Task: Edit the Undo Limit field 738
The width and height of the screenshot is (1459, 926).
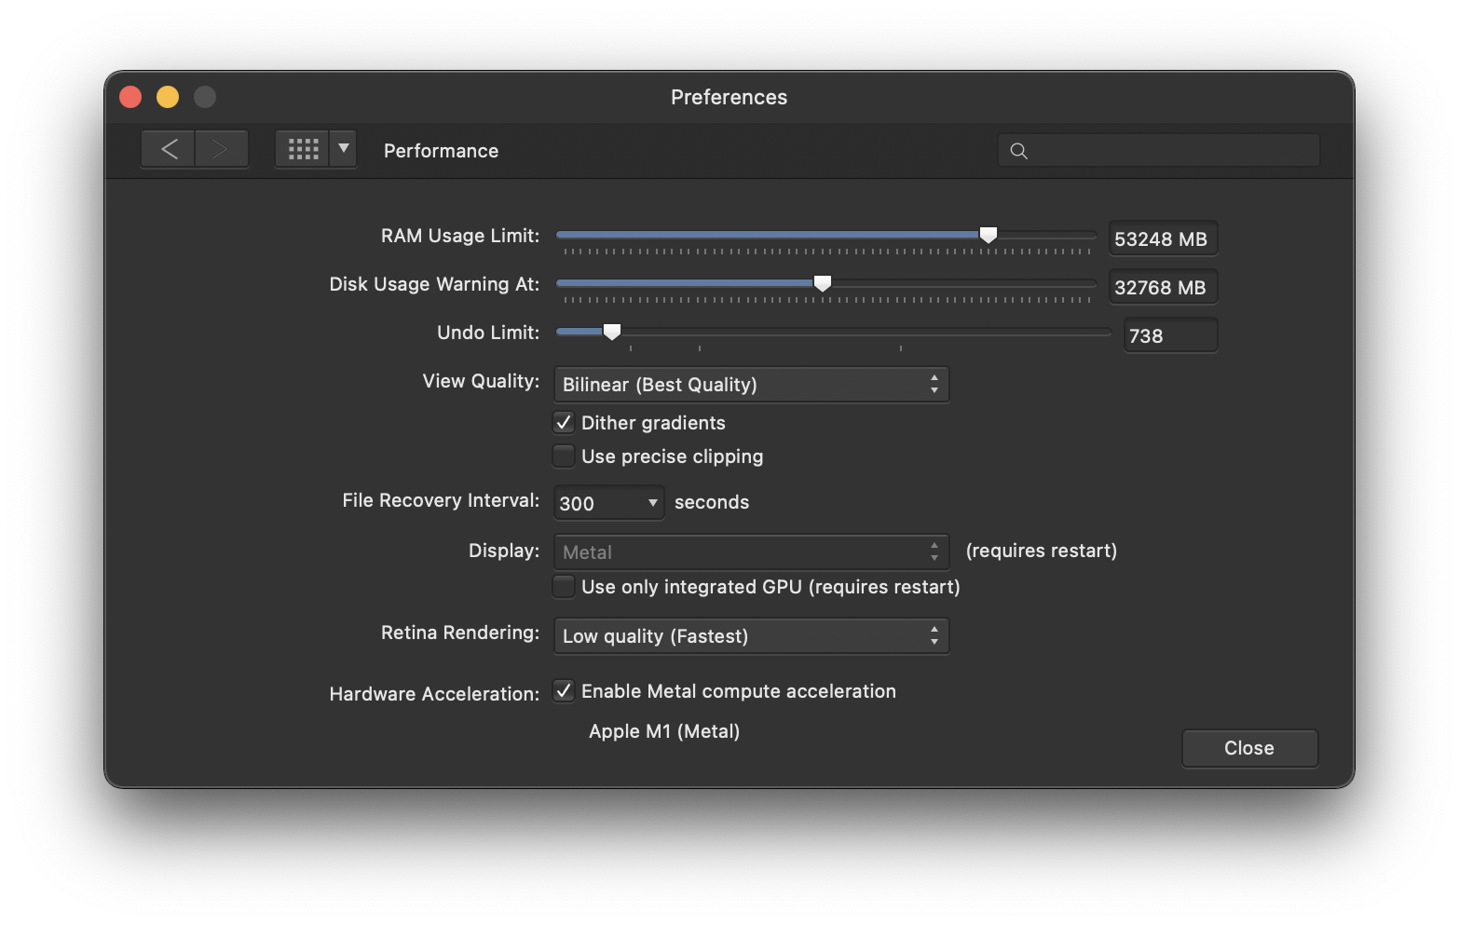Action: pos(1170,335)
